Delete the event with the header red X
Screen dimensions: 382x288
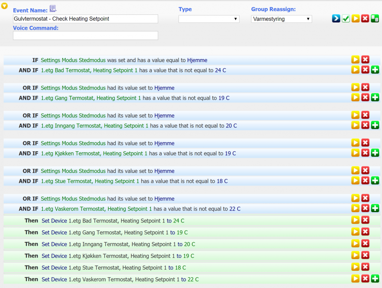click(365, 19)
